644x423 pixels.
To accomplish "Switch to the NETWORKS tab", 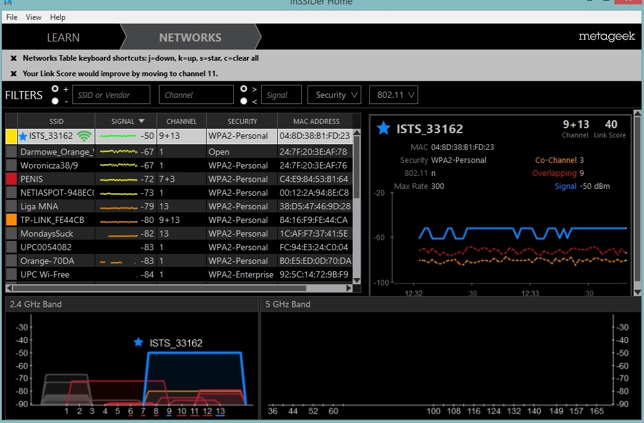I will tap(190, 37).
